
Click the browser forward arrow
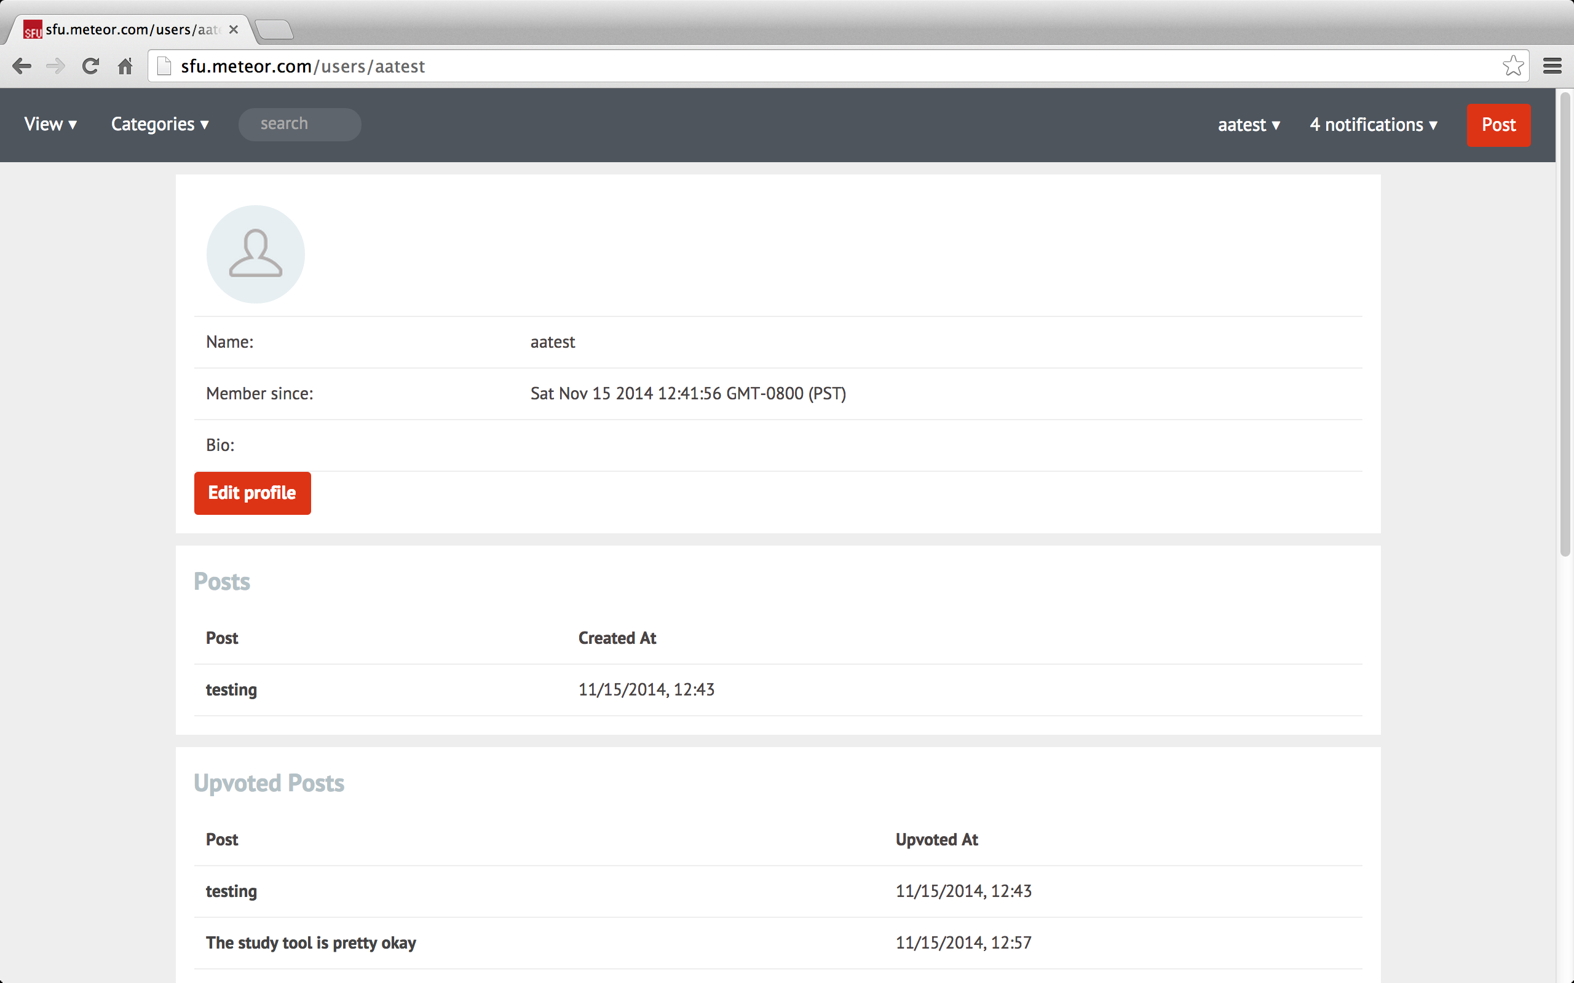pyautogui.click(x=56, y=66)
